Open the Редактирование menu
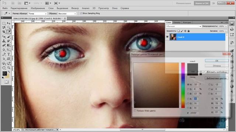Viewport: 236px width, 132px height. (x=19, y=8)
